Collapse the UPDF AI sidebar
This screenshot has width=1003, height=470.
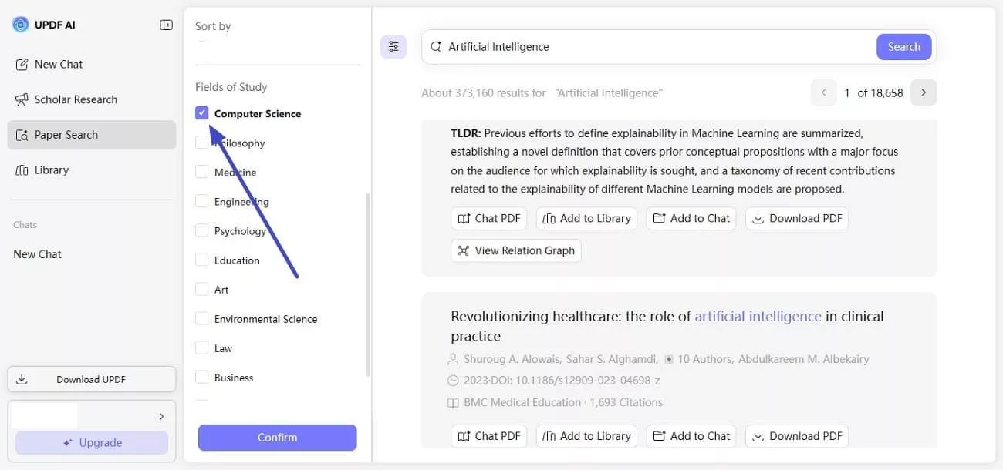(166, 24)
